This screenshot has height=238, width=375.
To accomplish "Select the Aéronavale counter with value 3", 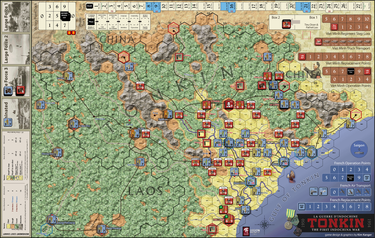I will point(323,191).
